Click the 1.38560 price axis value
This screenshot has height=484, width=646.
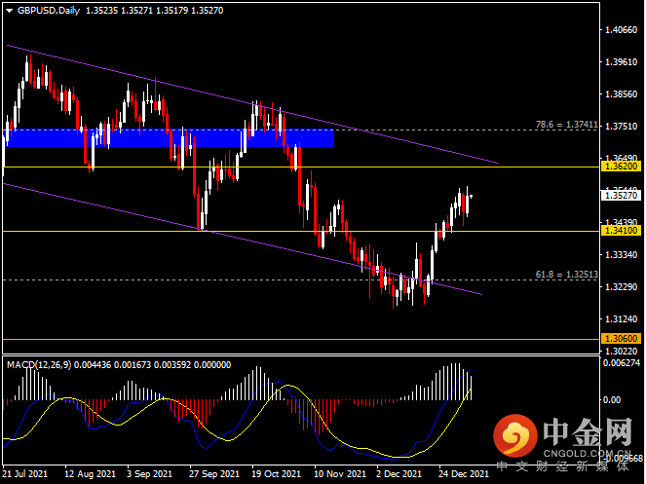click(621, 93)
